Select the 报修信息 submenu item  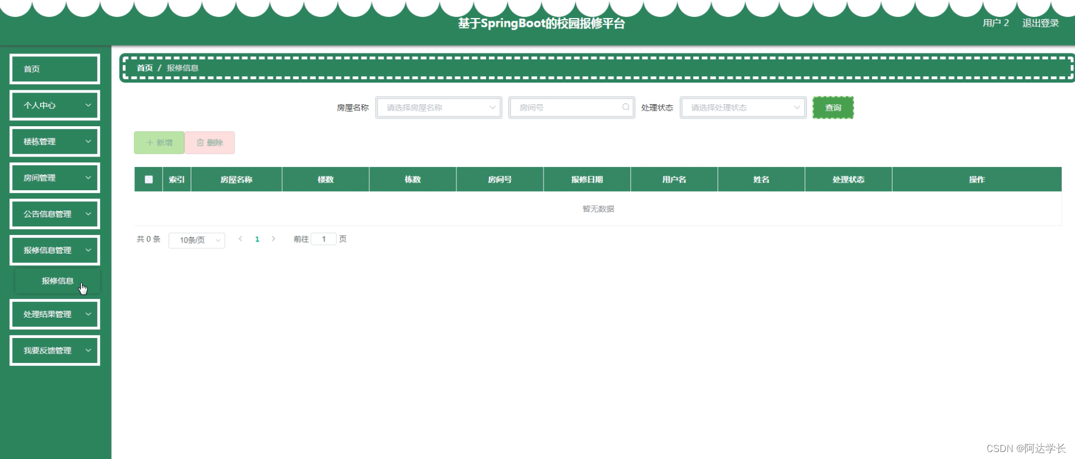pos(57,281)
